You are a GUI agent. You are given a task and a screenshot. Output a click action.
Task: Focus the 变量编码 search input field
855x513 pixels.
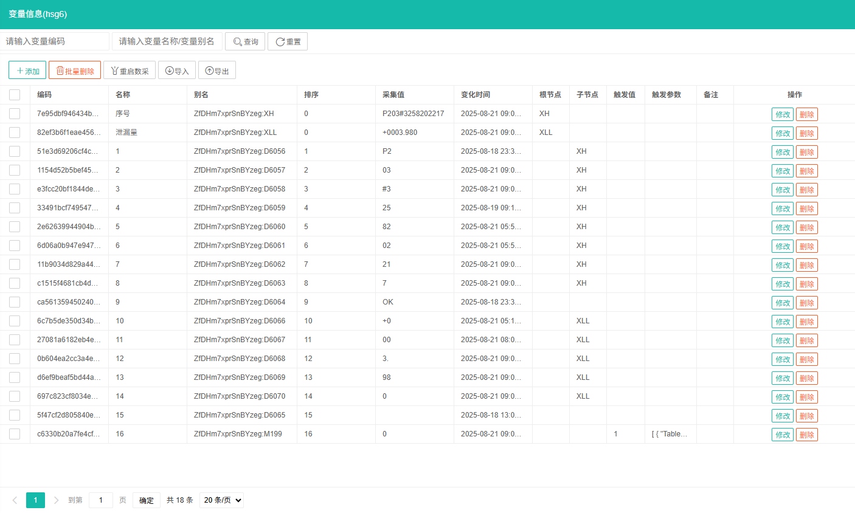click(55, 41)
